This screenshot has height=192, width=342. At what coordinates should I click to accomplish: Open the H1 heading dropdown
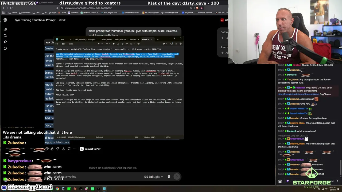[100, 44]
